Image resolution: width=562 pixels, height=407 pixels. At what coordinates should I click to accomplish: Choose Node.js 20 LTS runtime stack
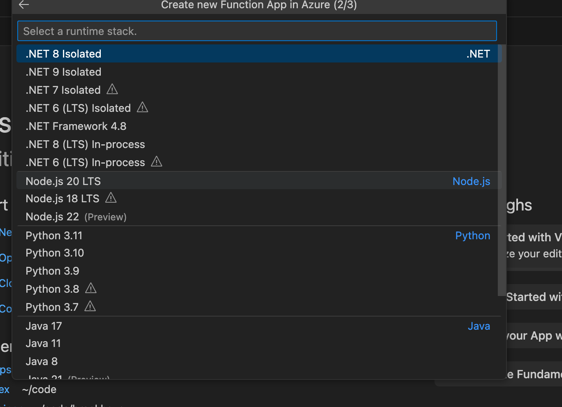63,181
